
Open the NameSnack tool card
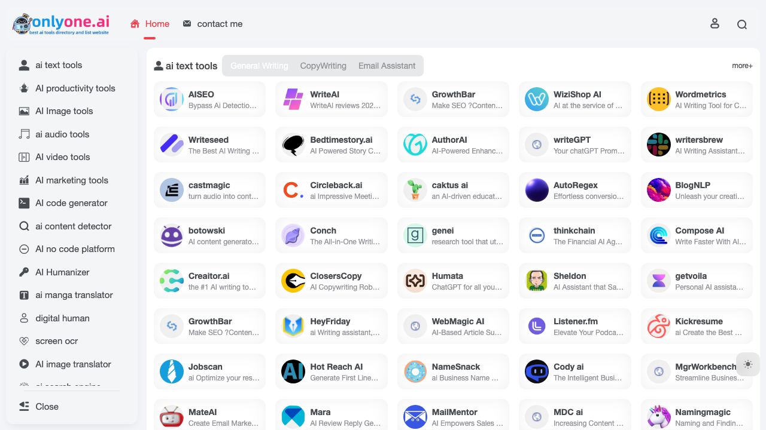(x=454, y=371)
